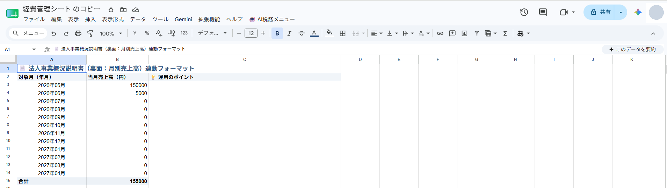Open fill color picker
The image size is (667, 188).
(329, 33)
